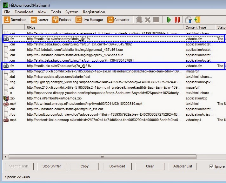Select the content10c1a.omroep.nl mp4 URL
The height and width of the screenshot is (183, 226).
[104, 120]
